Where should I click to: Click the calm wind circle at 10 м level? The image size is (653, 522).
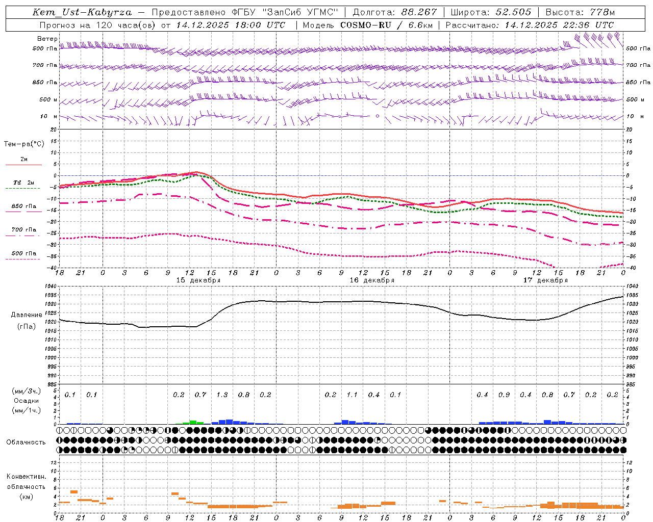378,116
